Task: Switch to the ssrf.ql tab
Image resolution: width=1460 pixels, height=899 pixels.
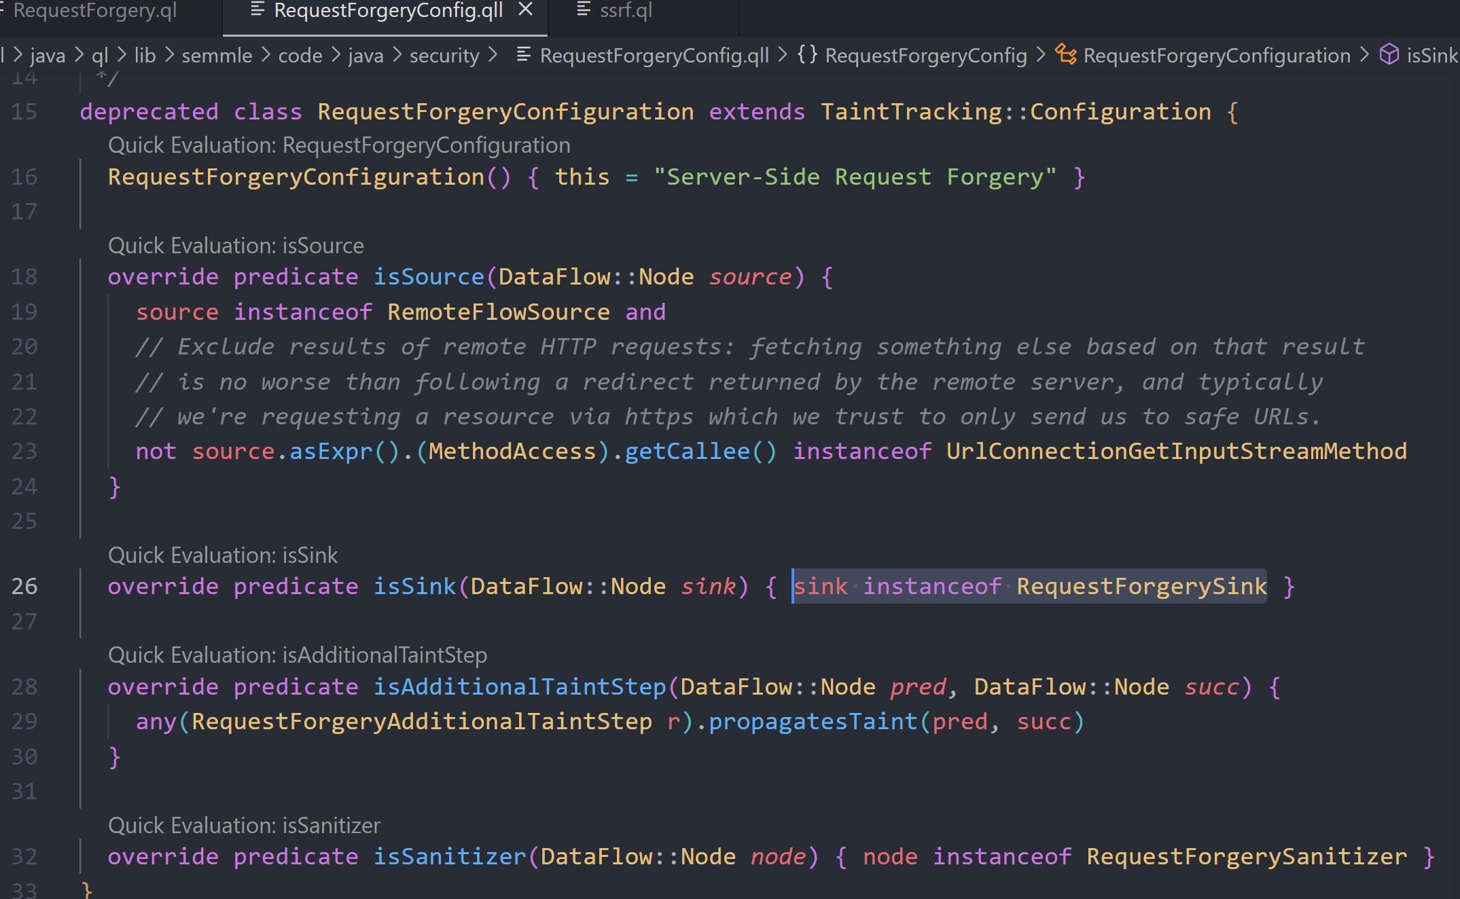Action: [625, 10]
